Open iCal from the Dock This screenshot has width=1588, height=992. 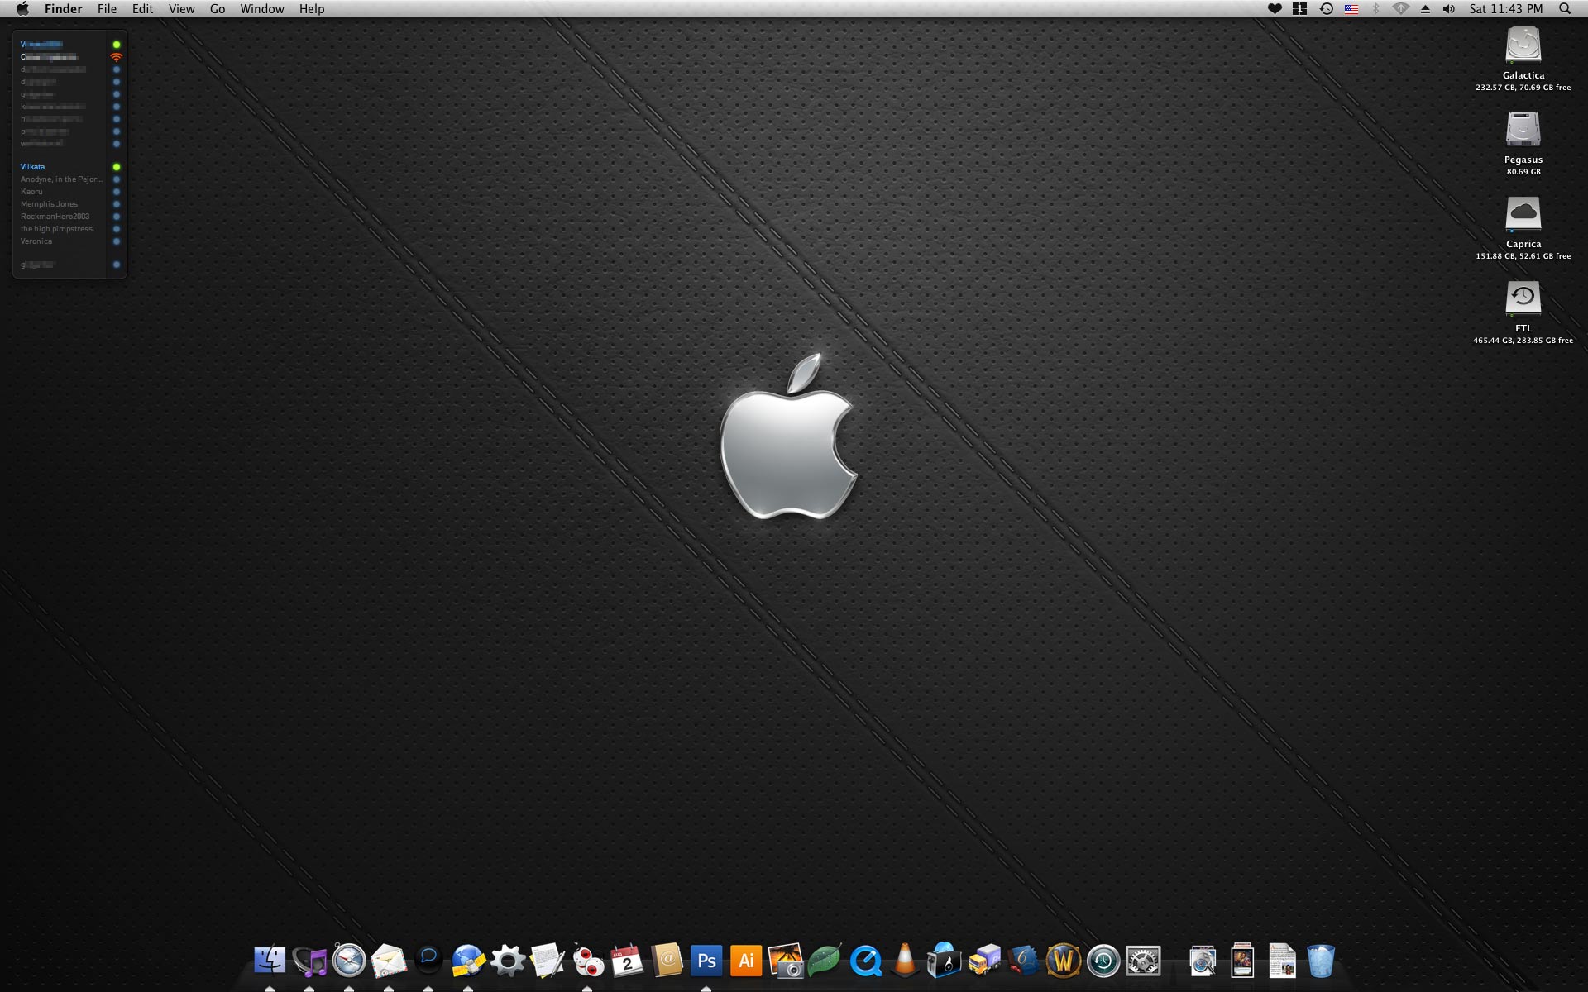coord(627,961)
